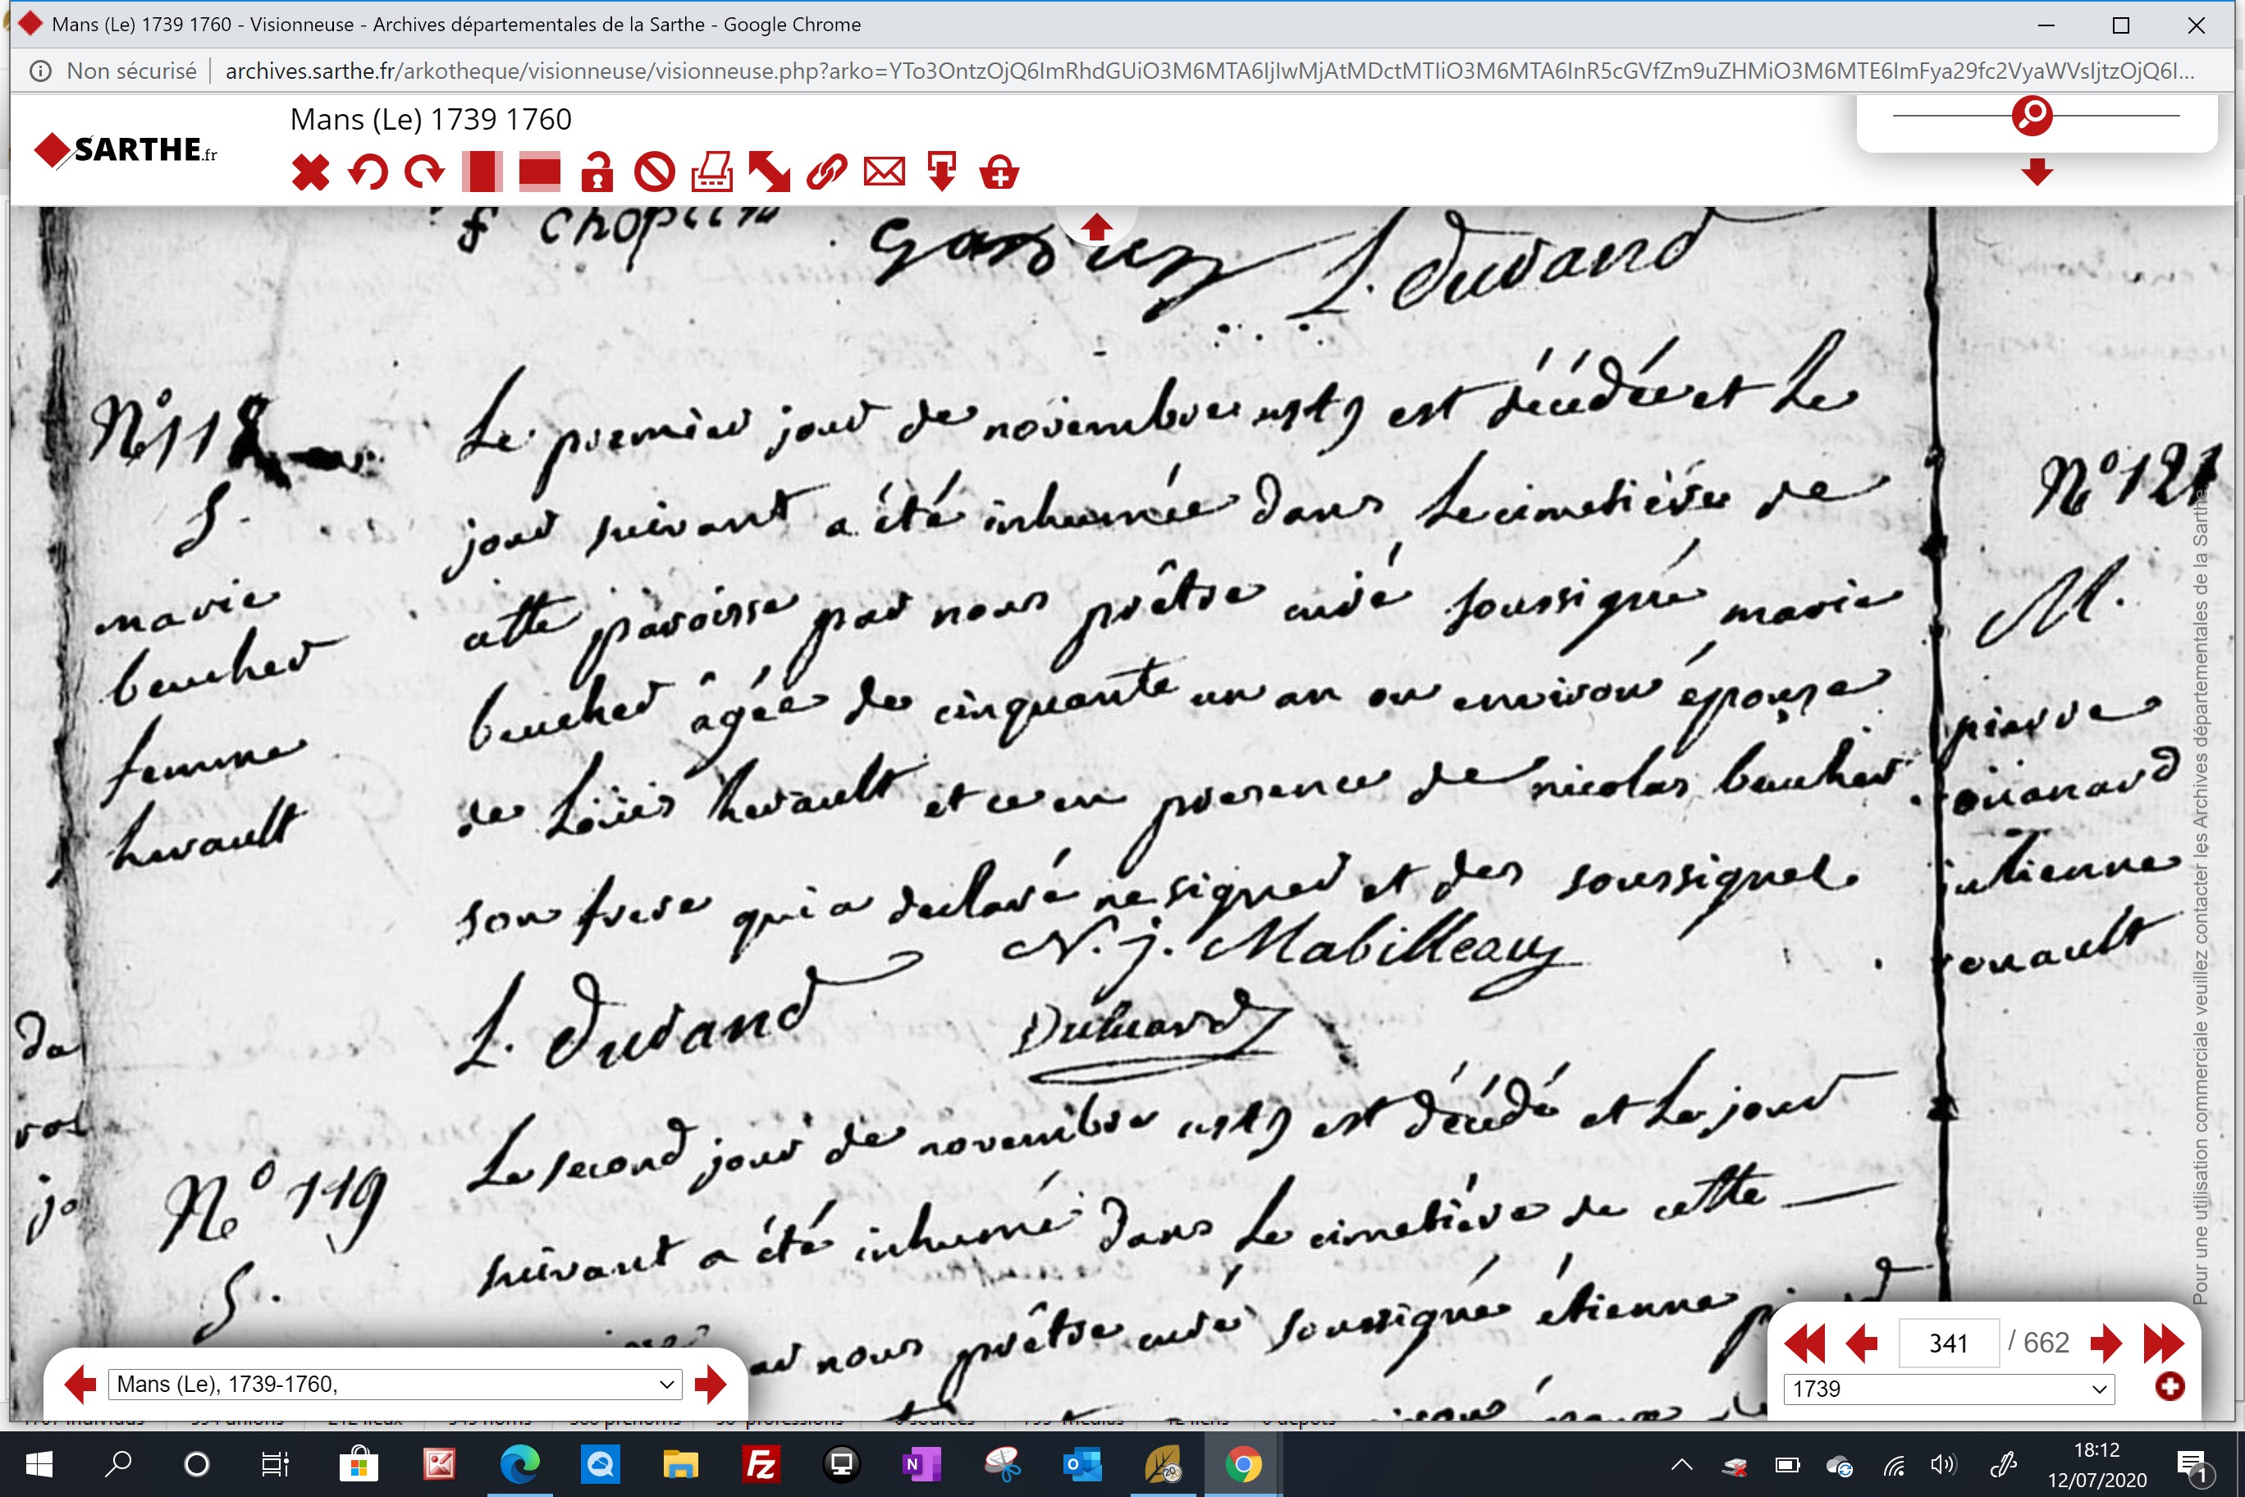The width and height of the screenshot is (2245, 1497).
Task: Go to the next page arrow
Action: coord(2105,1344)
